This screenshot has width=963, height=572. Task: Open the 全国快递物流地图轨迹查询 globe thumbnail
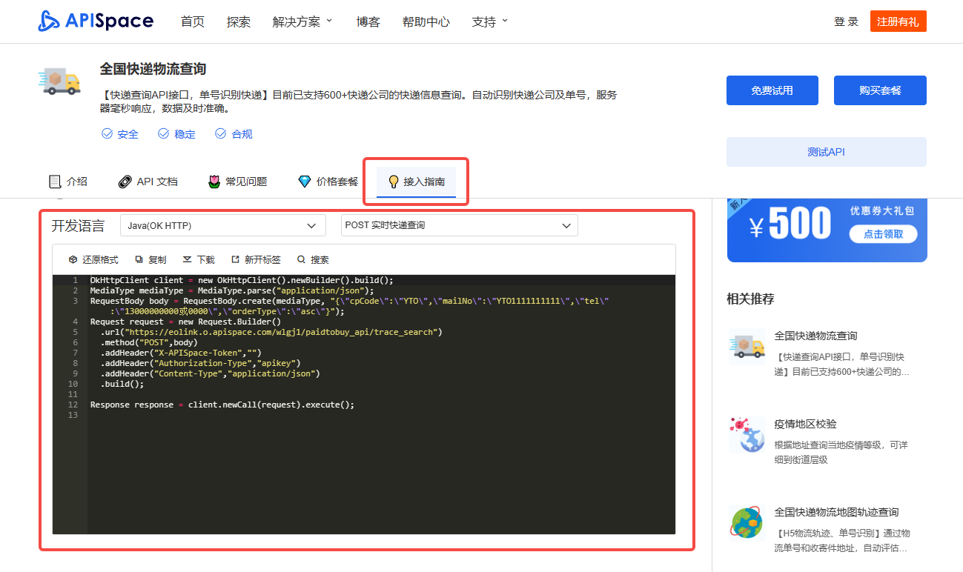[747, 523]
